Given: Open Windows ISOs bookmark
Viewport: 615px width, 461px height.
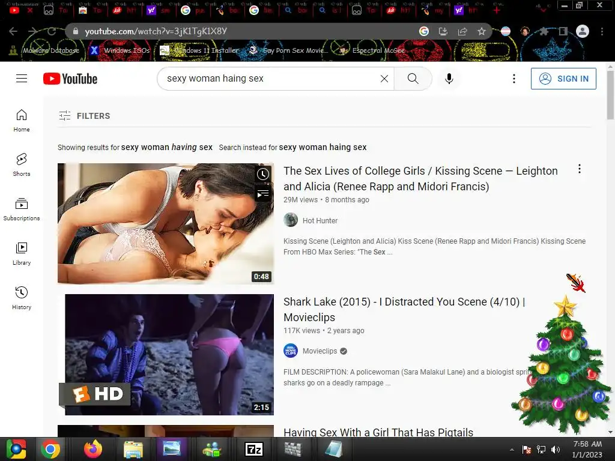Looking at the screenshot, I should [x=120, y=50].
